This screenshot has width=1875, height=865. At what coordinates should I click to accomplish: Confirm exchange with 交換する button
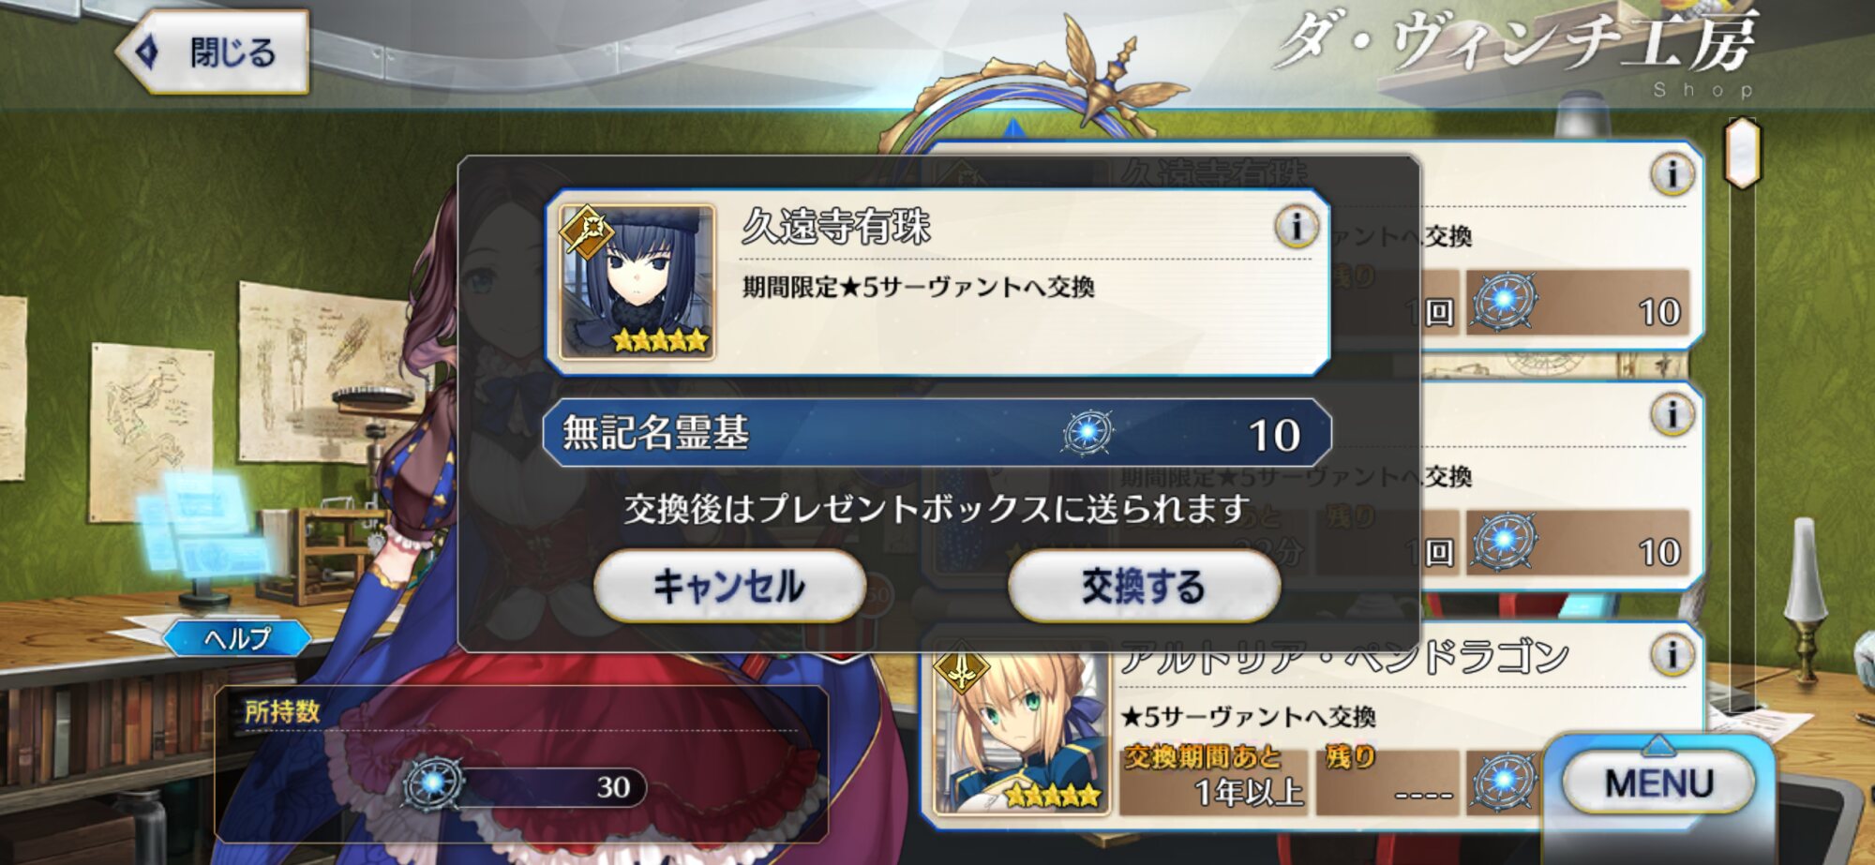pyautogui.click(x=1144, y=586)
